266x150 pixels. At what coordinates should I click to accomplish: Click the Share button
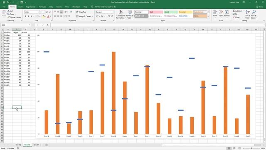click(x=259, y=7)
